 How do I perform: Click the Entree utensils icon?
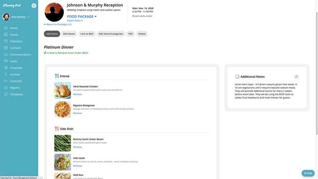[57, 76]
